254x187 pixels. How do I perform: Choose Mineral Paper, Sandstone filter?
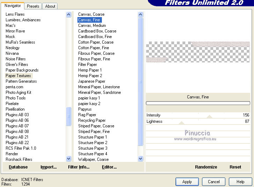click(99, 92)
